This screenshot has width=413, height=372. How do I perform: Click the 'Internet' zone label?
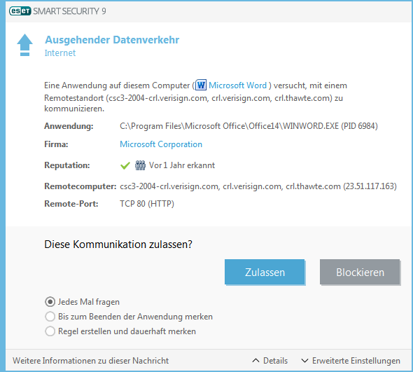pyautogui.click(x=60, y=53)
